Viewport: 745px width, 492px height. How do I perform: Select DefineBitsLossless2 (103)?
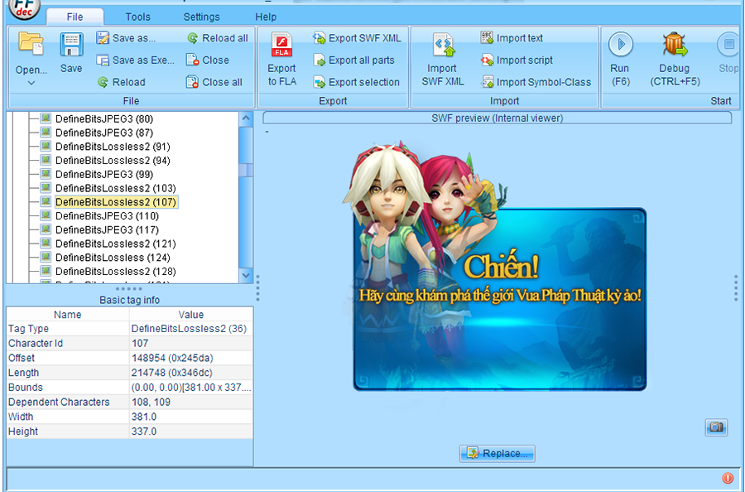[115, 188]
